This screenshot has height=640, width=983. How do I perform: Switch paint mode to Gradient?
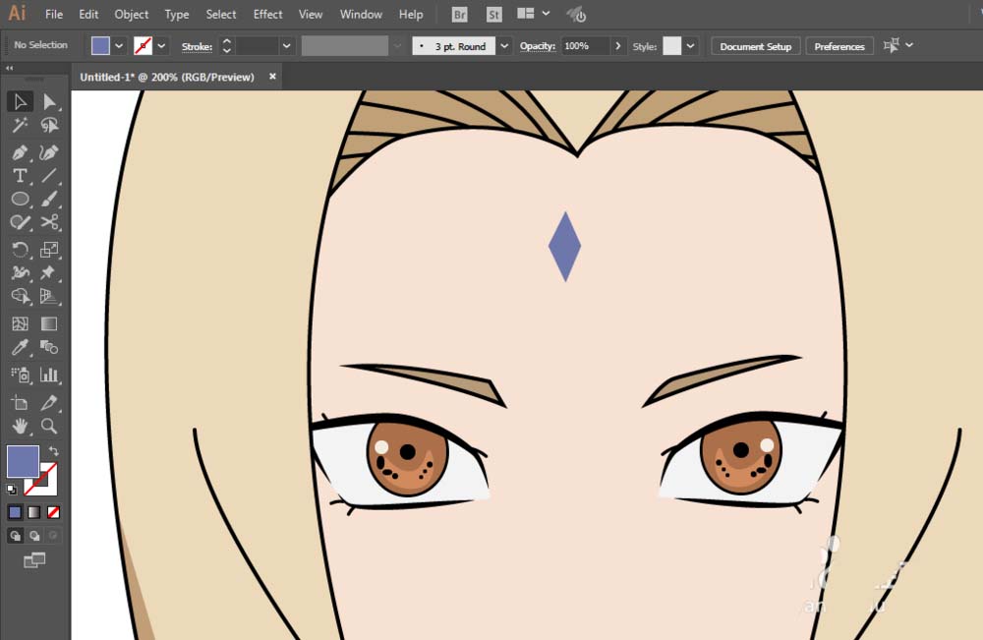click(x=34, y=512)
